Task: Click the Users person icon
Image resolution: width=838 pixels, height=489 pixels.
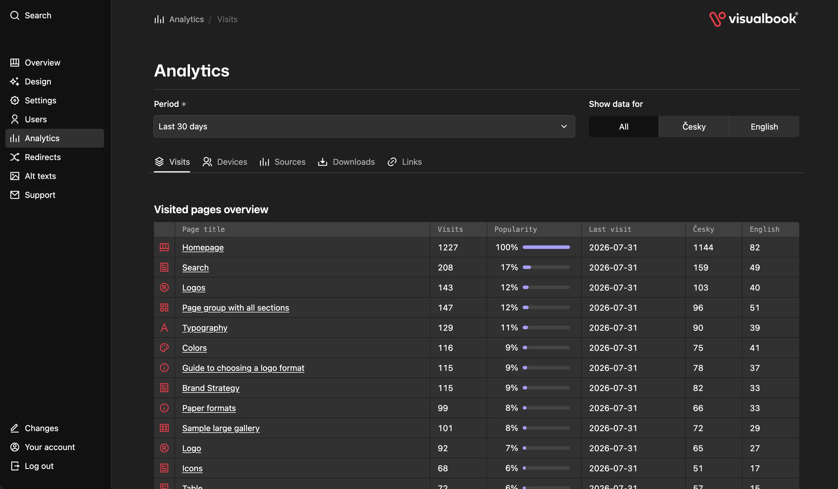Action: click(x=15, y=119)
